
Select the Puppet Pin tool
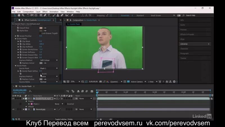point(72,15)
